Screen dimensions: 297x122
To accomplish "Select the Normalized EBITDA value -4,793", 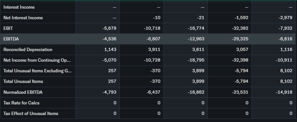I will (109, 92).
